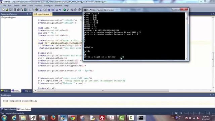215x121 pixels.
Task: Select Ch4_recoding.java in Document Selector list
Action: [x=8, y=17]
